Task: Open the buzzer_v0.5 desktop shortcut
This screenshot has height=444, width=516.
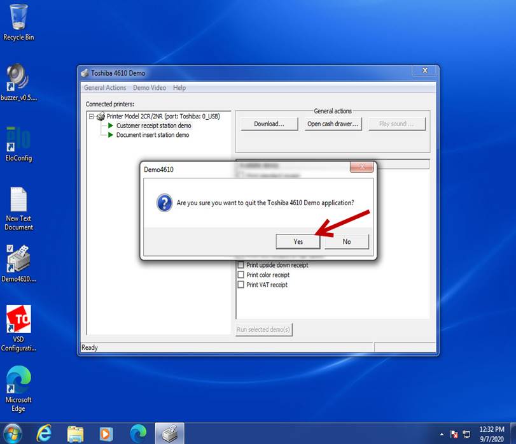Action: click(x=18, y=78)
